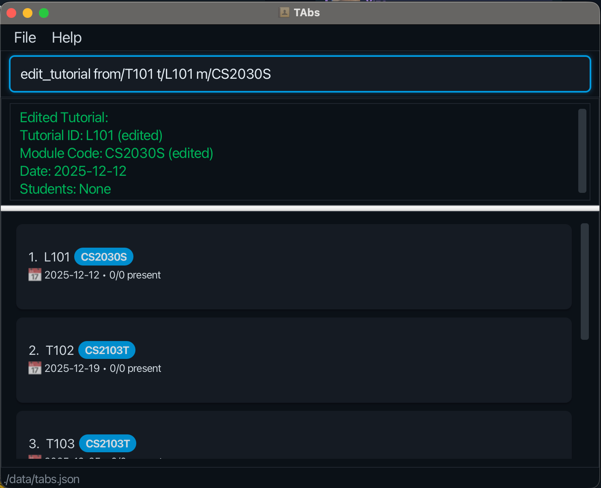Click '2025-12-12 • 0/0 present' on L101
The width and height of the screenshot is (601, 488).
[x=103, y=275]
